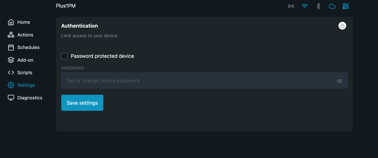The height and width of the screenshot is (158, 378).
Task: Click the cloud connection icon
Action: (x=332, y=6)
